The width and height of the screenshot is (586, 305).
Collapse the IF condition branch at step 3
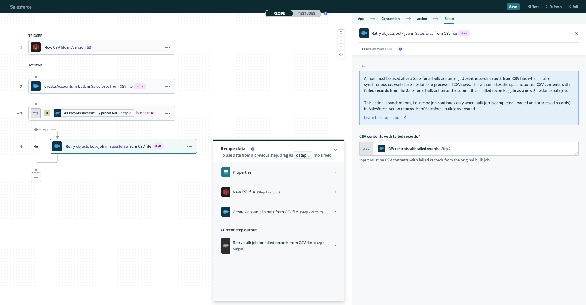[17, 113]
